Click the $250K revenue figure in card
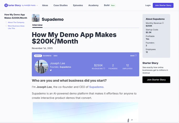 [98, 65]
